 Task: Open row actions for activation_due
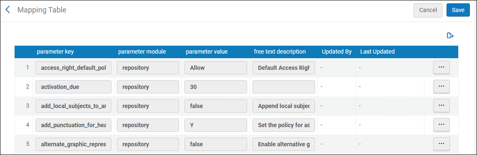tap(442, 87)
